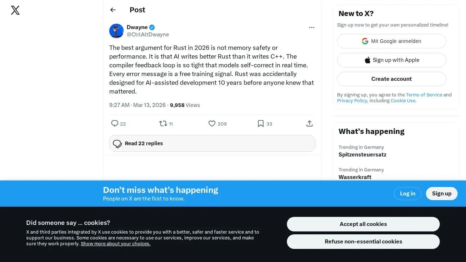
Task: Click Dwayne's blue verified badge
Action: [152, 27]
